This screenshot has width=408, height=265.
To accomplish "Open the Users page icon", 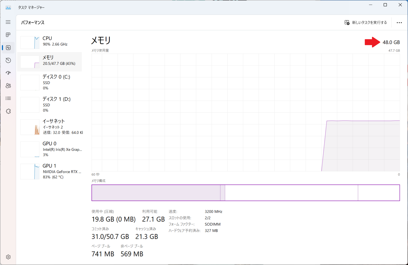I will coord(8,86).
